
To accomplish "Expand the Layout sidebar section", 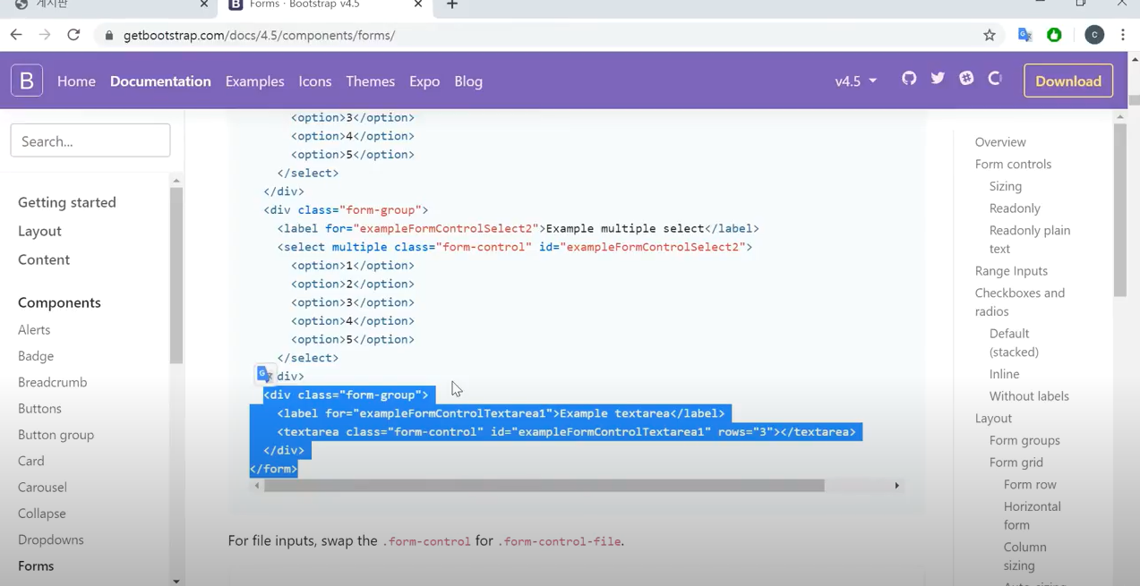I will 39,231.
